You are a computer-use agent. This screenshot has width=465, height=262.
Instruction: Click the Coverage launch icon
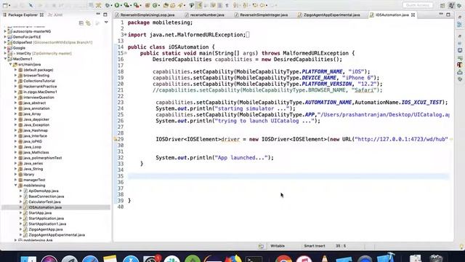click(126, 5)
